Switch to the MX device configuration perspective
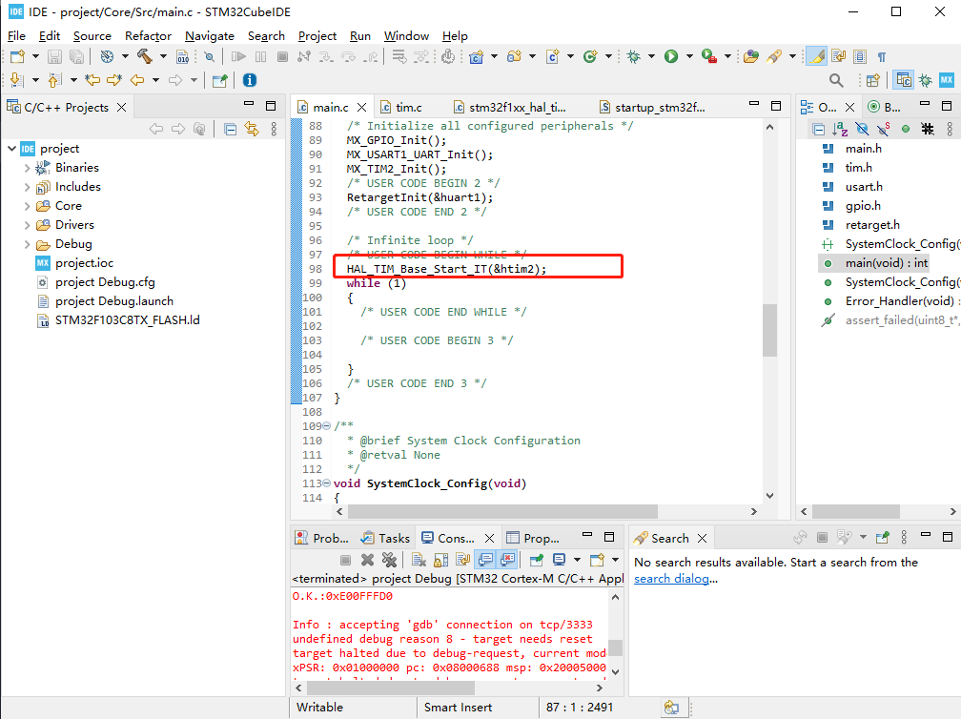Viewport: 961px width, 719px height. 947,81
